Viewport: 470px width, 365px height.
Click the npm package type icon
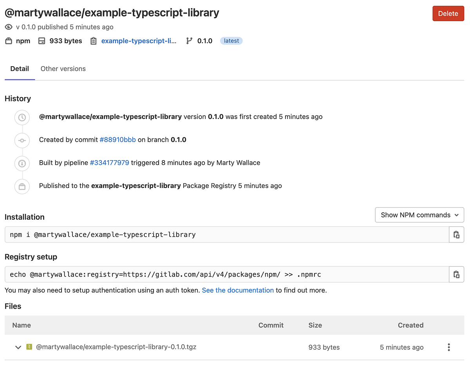coord(8,41)
